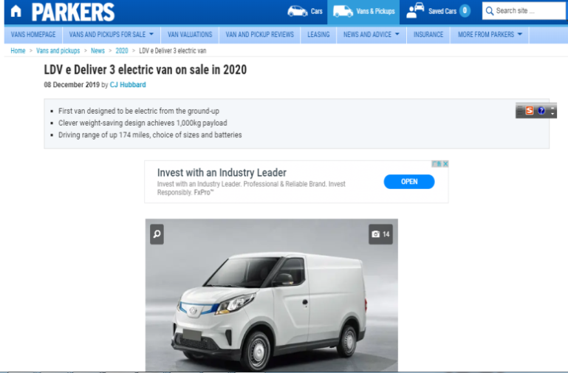Viewport: 568px width, 373px height.
Task: Expand Vans and Pickups For Sale dropdown
Action: 112,35
